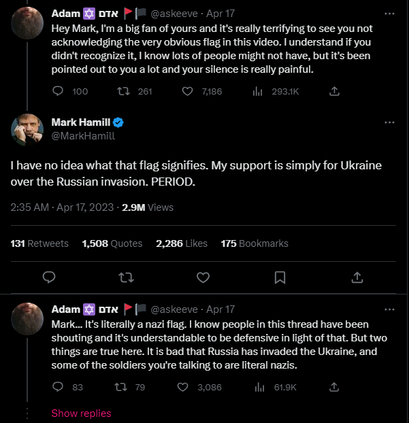Reply to Adam's first tweet via the reply icon
This screenshot has height=423, width=409.
[x=58, y=91]
